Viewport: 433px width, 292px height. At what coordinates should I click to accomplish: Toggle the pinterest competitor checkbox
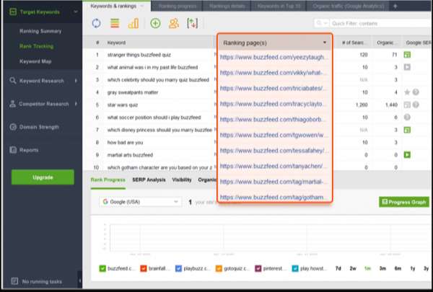(258, 268)
